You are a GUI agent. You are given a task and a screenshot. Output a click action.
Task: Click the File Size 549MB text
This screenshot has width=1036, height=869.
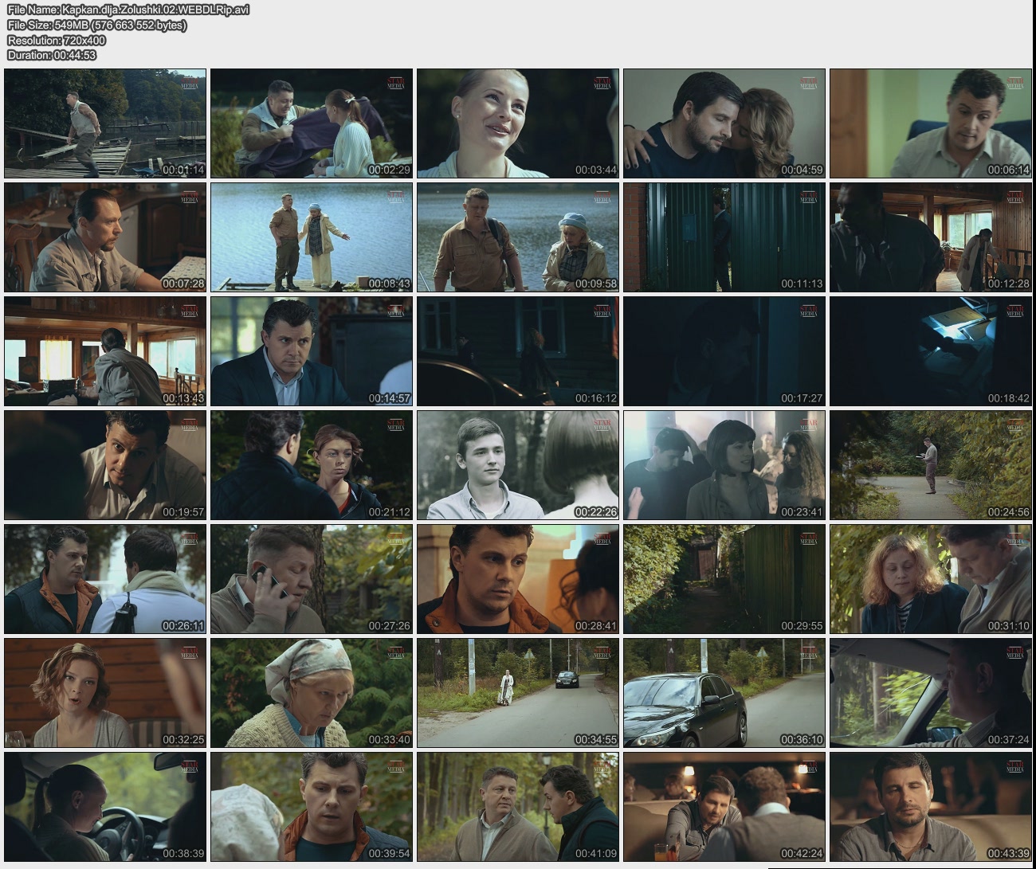[x=97, y=25]
